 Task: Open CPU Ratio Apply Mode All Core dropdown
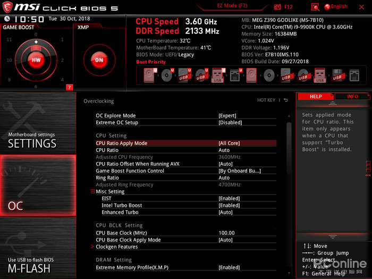(x=229, y=143)
